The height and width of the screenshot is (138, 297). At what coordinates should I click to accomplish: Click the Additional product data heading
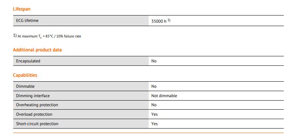(37, 50)
